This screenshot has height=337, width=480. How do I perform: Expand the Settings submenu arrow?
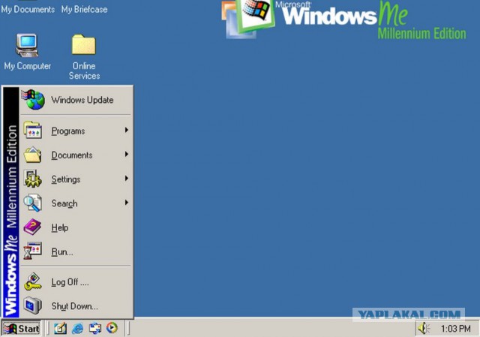point(127,179)
